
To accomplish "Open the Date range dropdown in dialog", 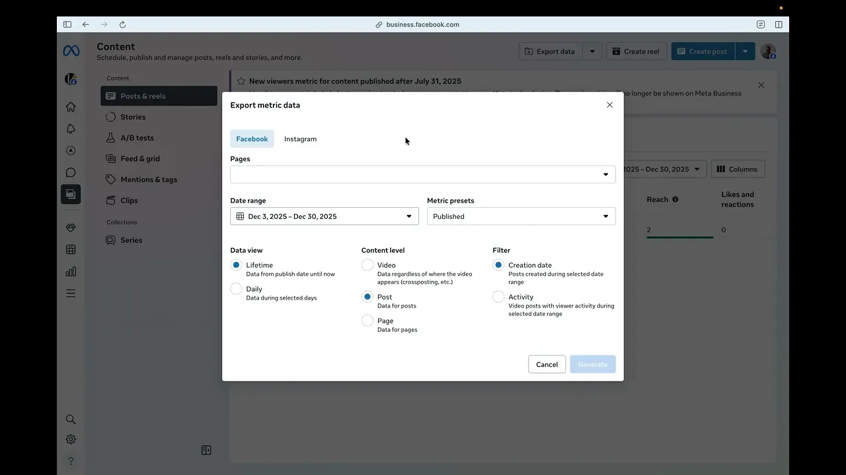I will 325,216.
